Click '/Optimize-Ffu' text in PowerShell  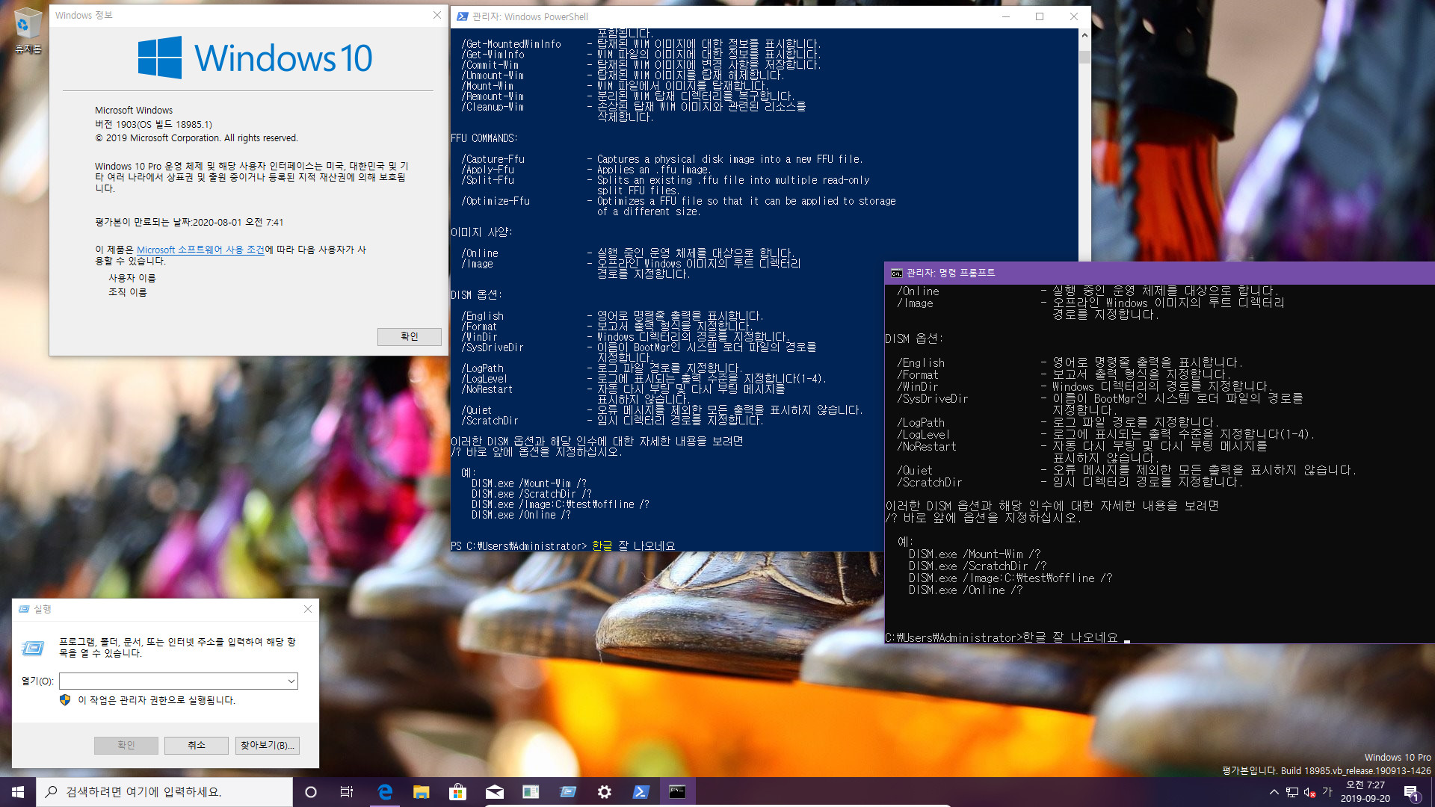tap(496, 201)
